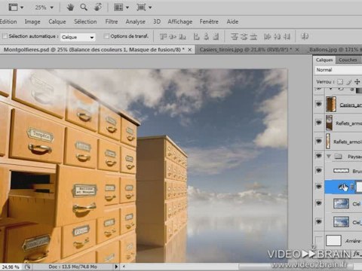
Task: Click the Arrange Documents icon
Action: (118, 8)
